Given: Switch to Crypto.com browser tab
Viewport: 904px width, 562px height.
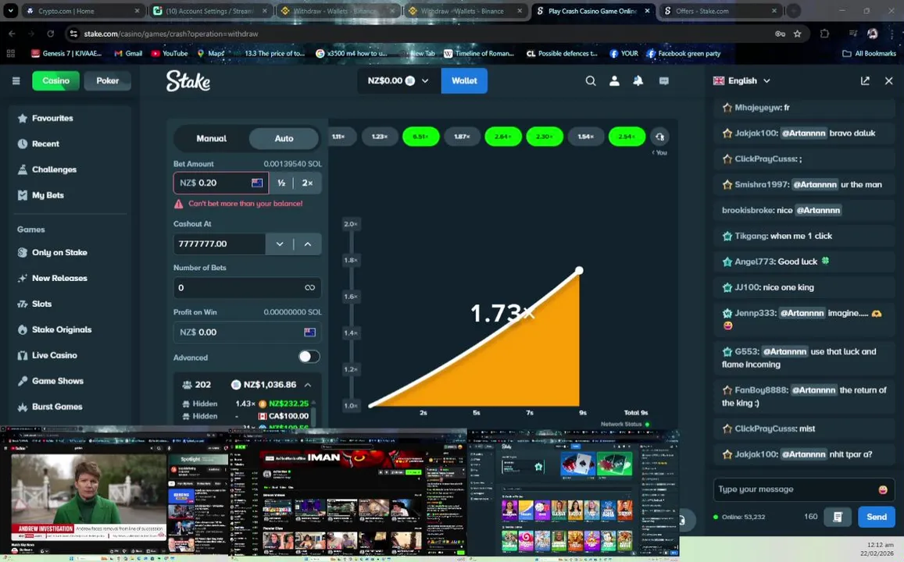Looking at the screenshot, I should 83,11.
